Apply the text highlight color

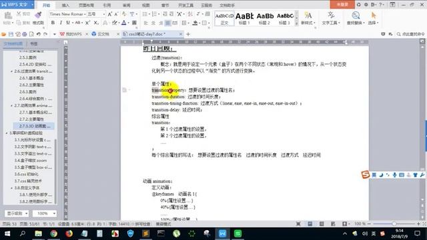pos(115,23)
